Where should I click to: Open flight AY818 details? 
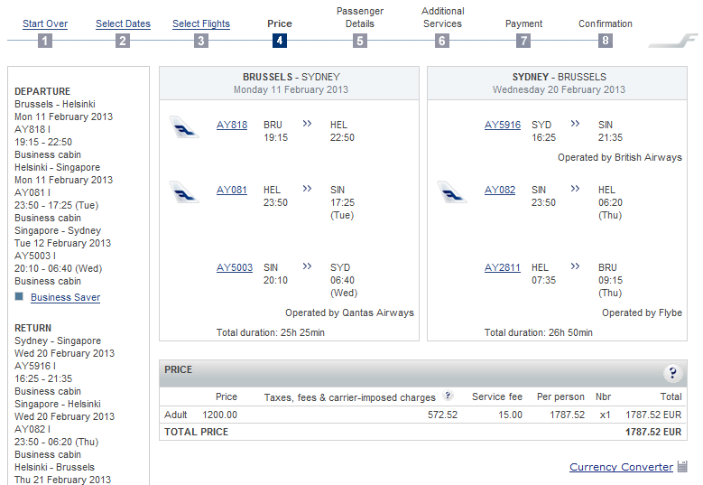click(232, 125)
